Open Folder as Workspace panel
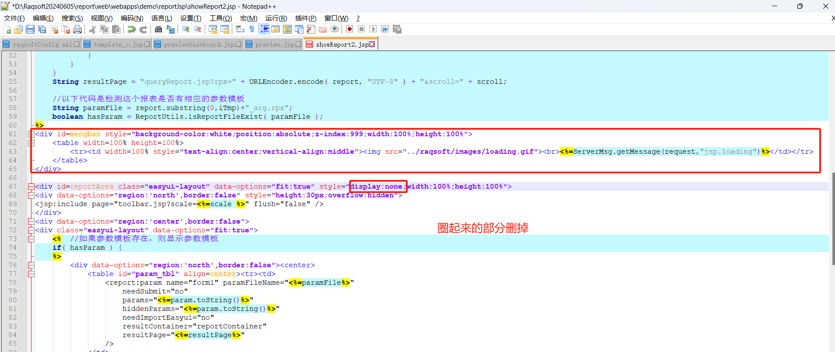This screenshot has height=352, width=835. coord(323,29)
